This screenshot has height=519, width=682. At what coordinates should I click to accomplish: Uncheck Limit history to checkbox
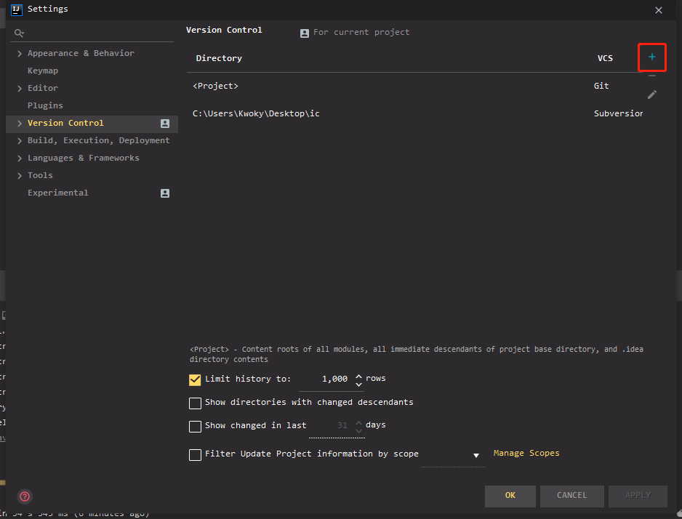(x=195, y=379)
